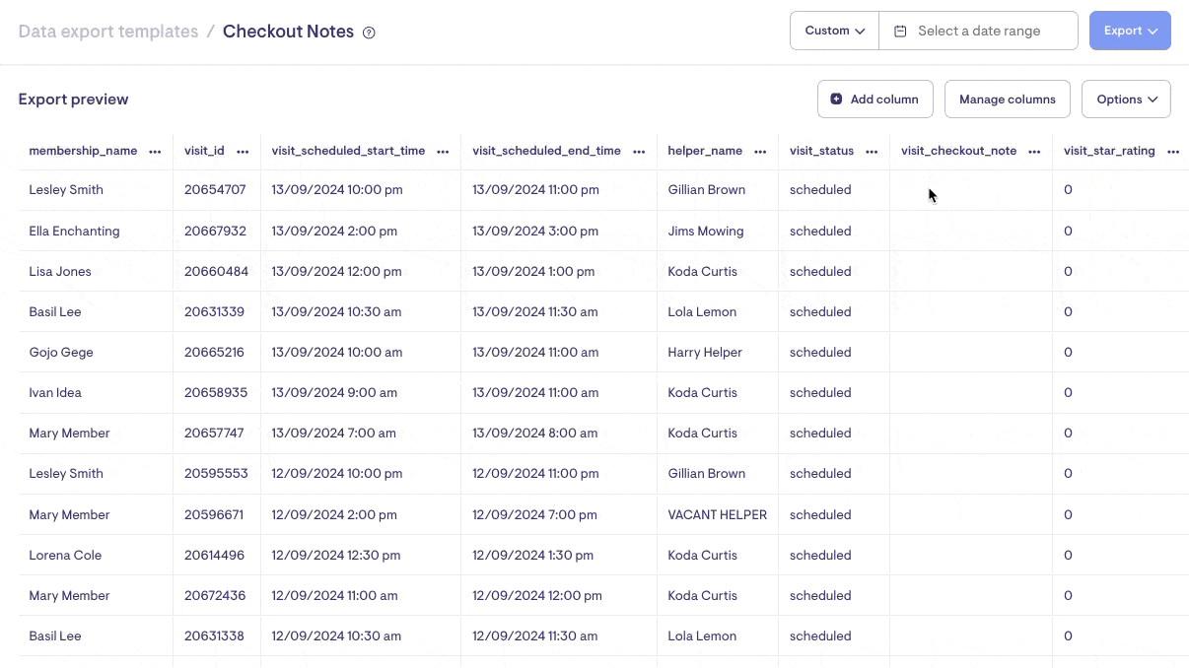This screenshot has height=668, width=1189.
Task: Click start time 13/09/2024 9:00 am
Action: pos(334,392)
